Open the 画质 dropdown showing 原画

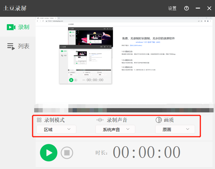175,129
